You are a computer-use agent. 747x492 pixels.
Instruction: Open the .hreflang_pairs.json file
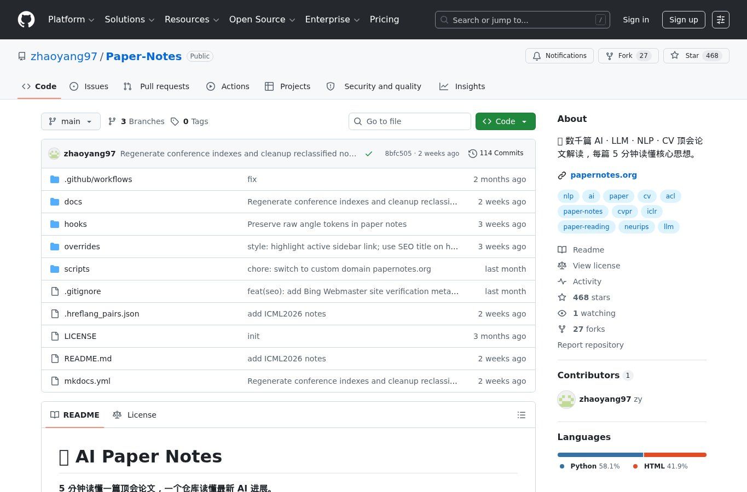[102, 314]
